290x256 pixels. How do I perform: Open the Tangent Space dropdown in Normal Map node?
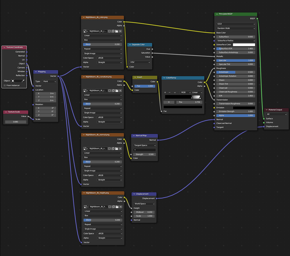(144, 145)
